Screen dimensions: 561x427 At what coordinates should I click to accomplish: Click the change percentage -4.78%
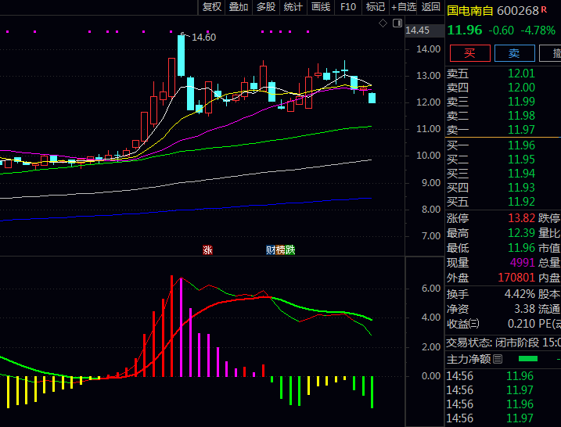coord(538,30)
